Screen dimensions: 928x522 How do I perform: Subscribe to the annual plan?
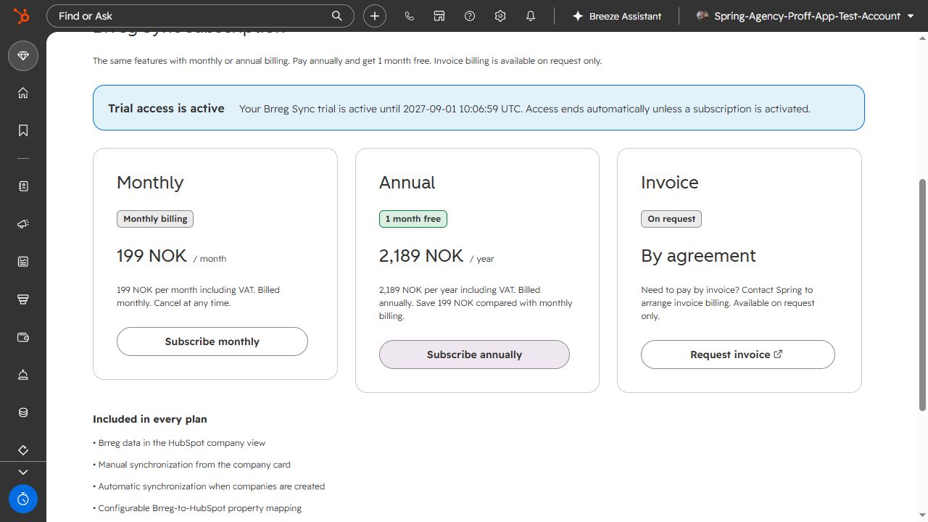[474, 355]
